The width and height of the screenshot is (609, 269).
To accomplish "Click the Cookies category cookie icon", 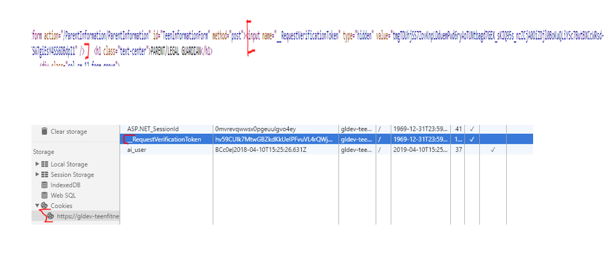I will (x=45, y=206).
